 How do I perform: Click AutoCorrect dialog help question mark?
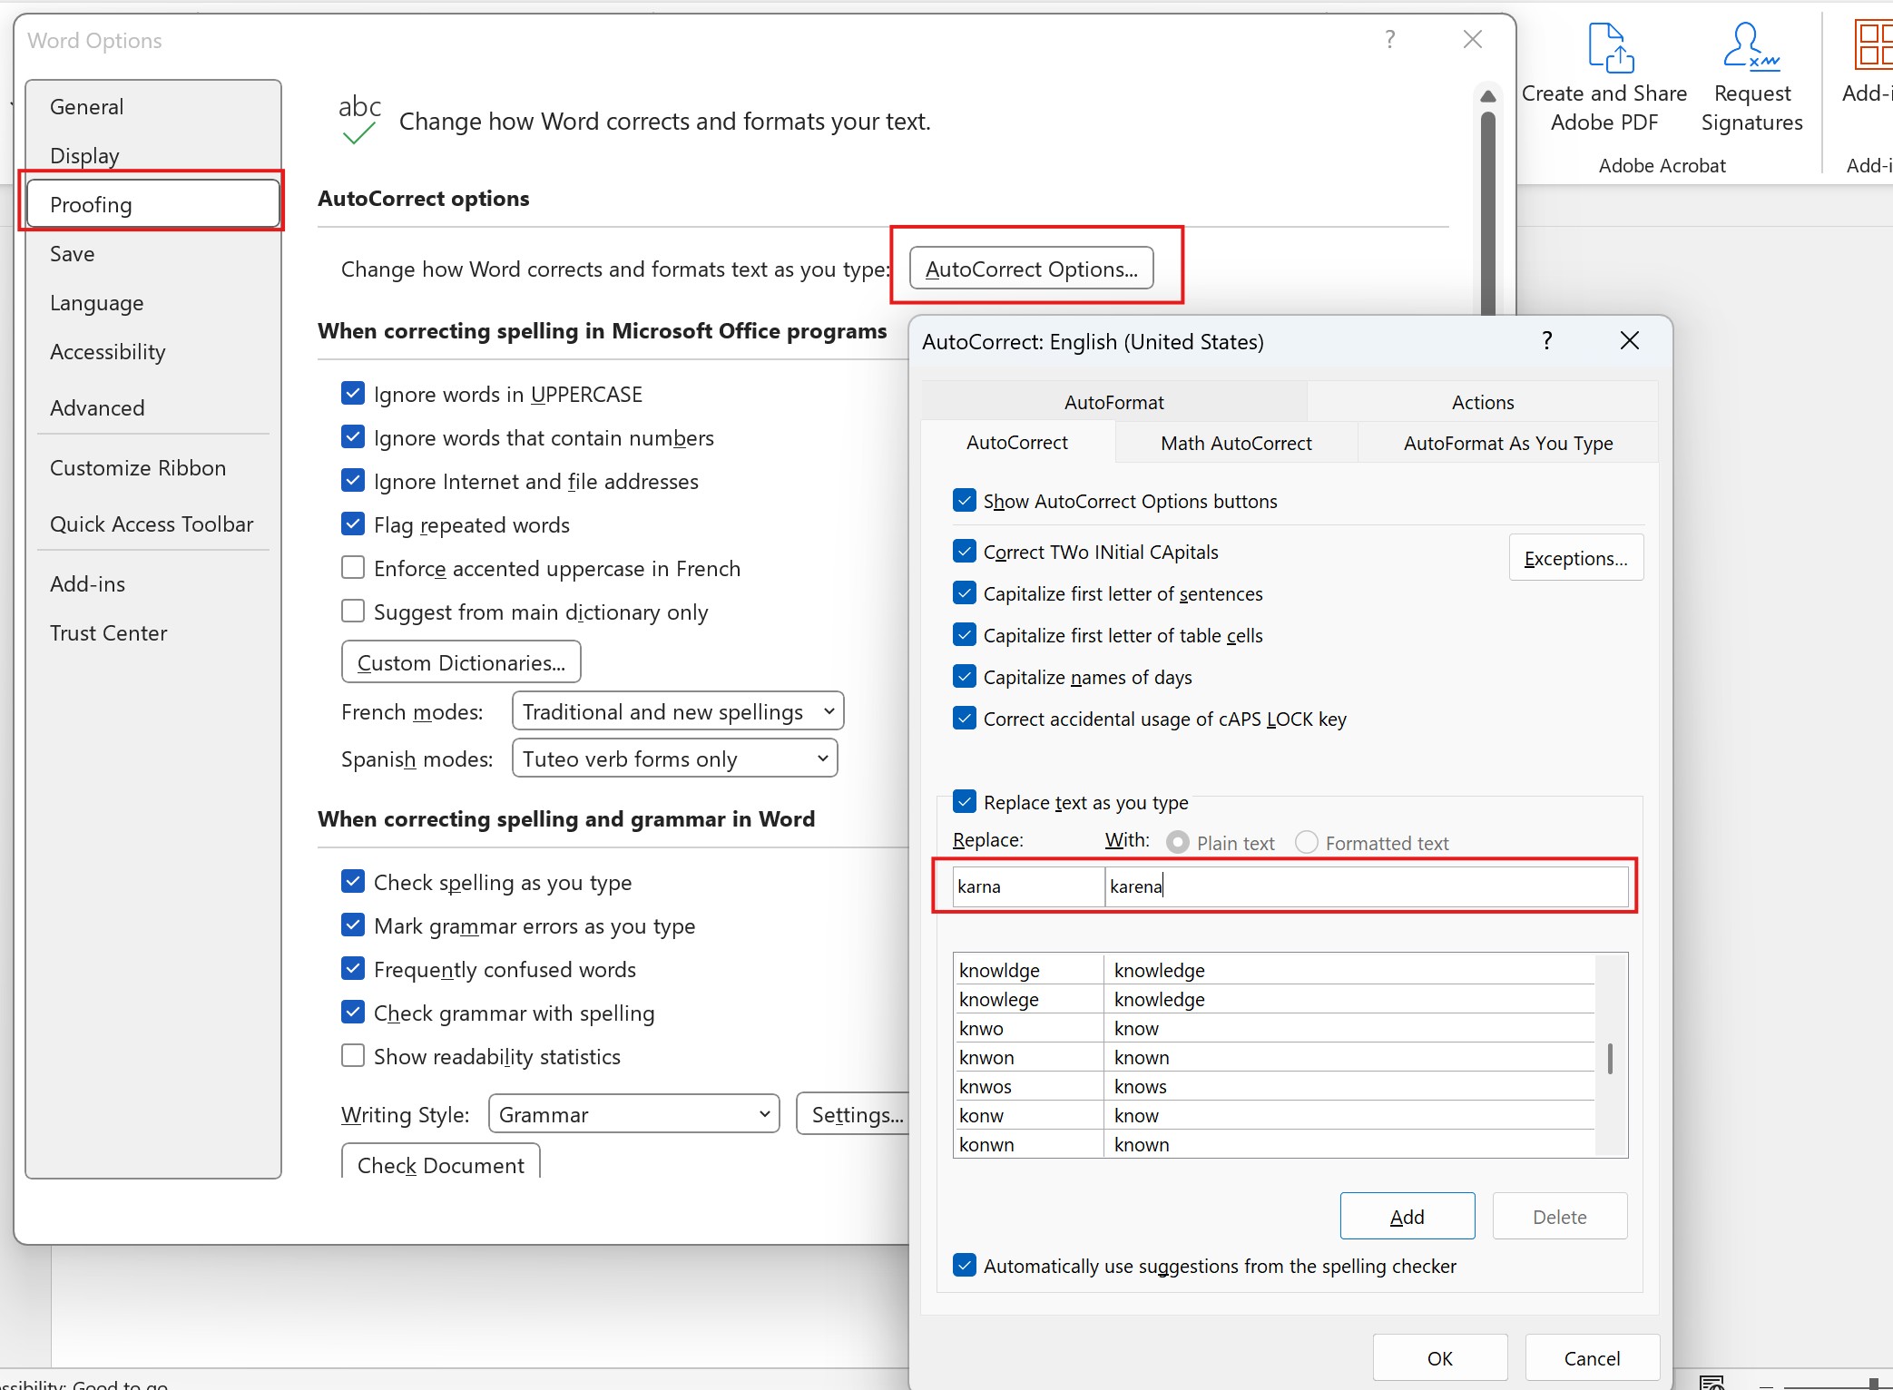(x=1547, y=341)
